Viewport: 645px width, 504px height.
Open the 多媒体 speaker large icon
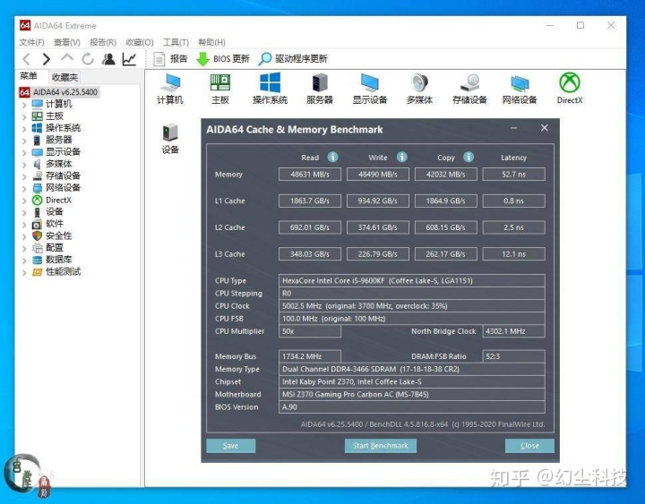click(419, 89)
